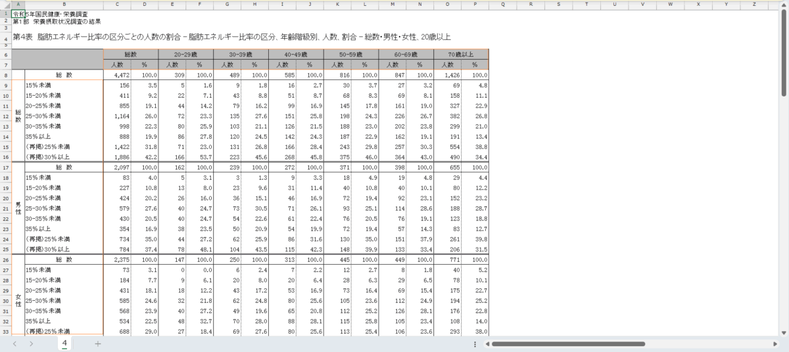789x352 pixels.
Task: Click the scrollbar resize grip dots
Action: click(475, 343)
